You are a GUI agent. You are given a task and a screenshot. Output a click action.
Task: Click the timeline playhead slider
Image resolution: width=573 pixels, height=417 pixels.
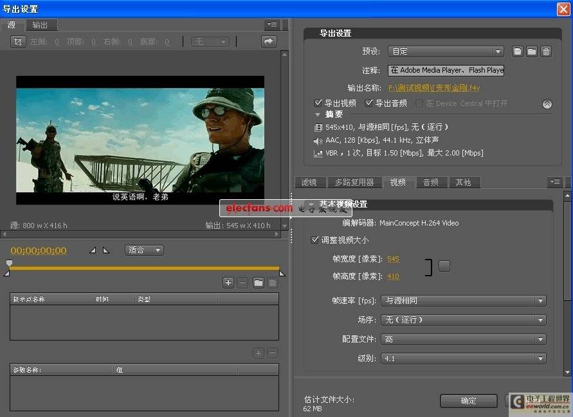click(x=9, y=263)
